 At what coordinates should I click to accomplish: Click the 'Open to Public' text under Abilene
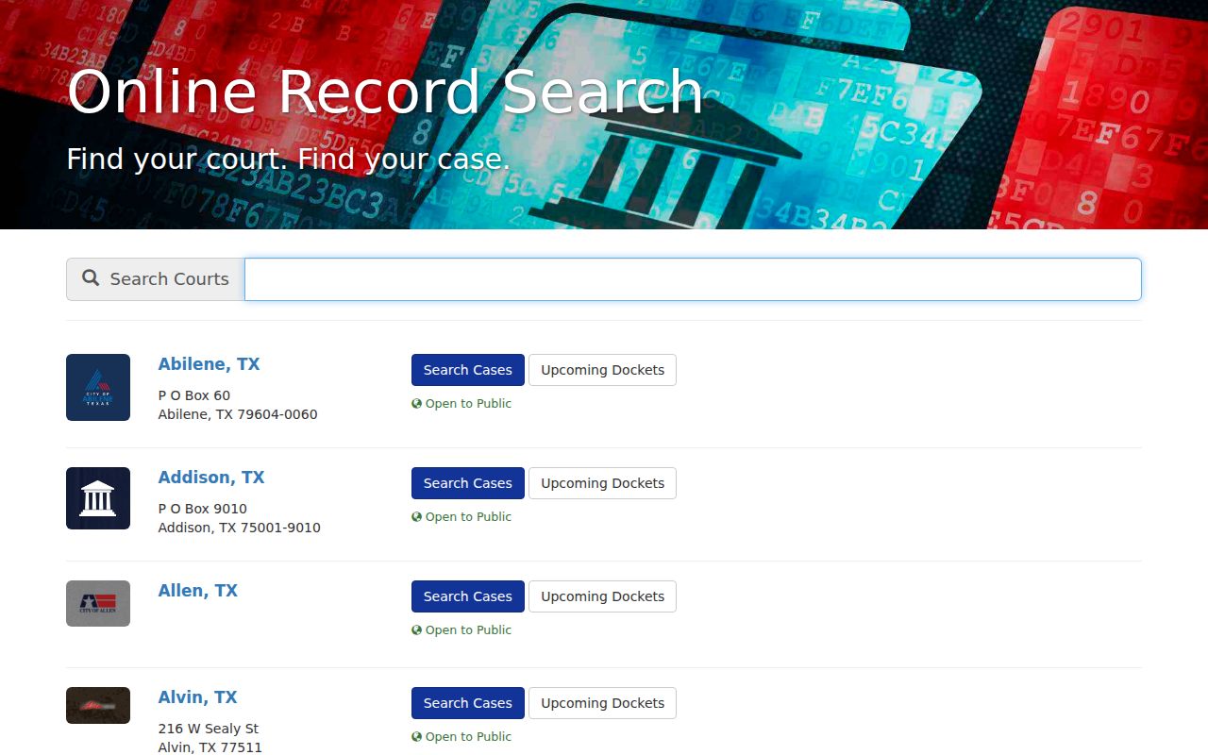pyautogui.click(x=468, y=404)
